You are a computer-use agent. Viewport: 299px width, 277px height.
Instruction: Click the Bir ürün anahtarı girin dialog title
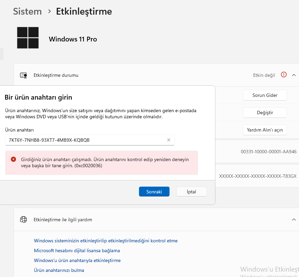(x=38, y=97)
